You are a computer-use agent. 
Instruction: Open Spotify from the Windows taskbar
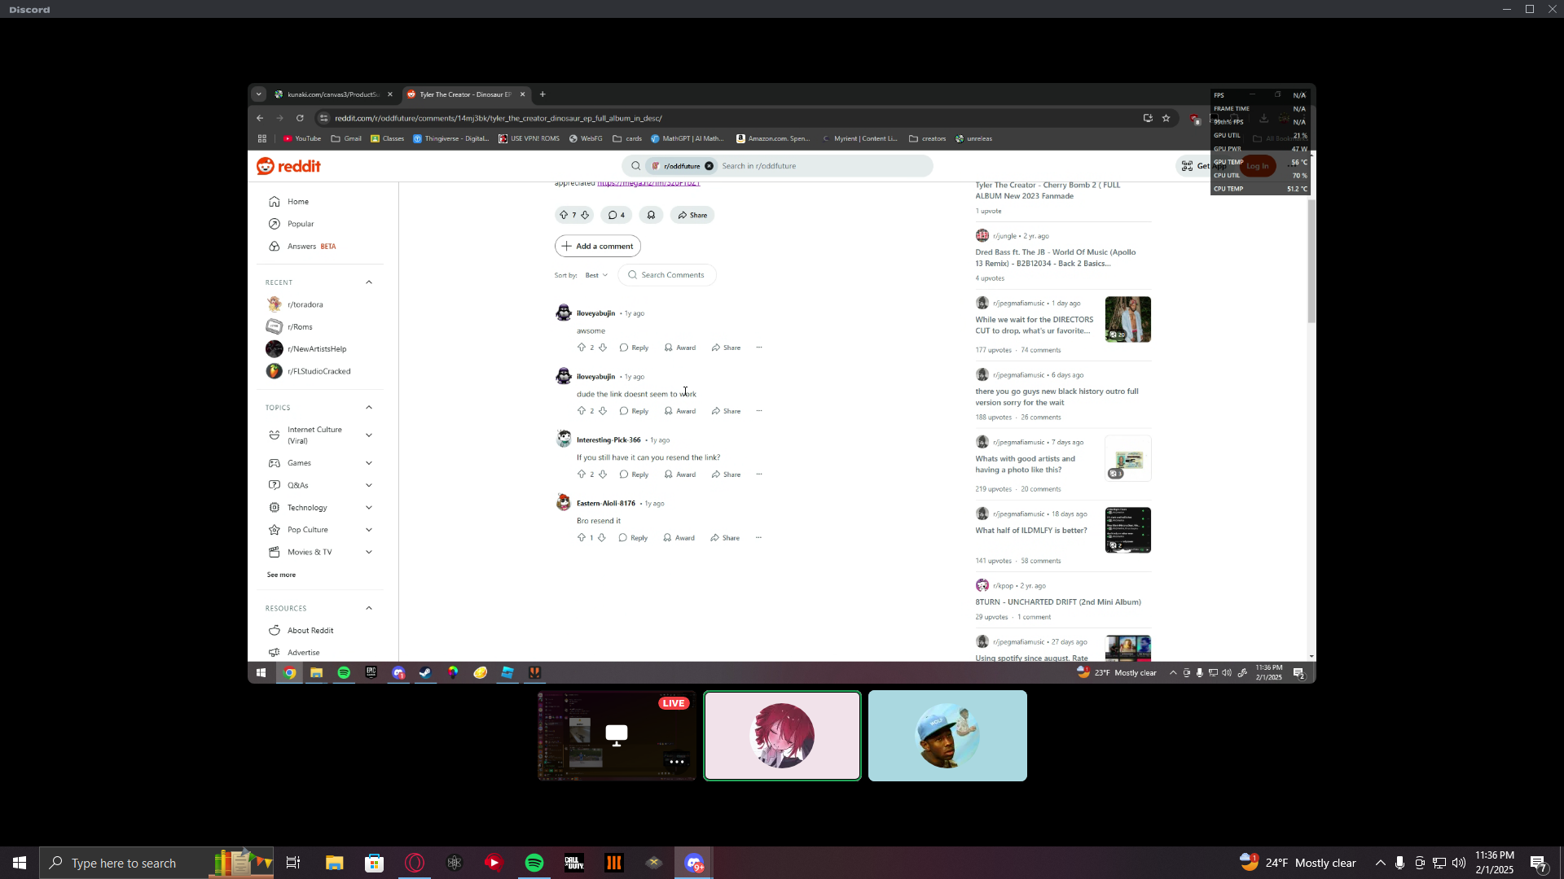click(534, 863)
